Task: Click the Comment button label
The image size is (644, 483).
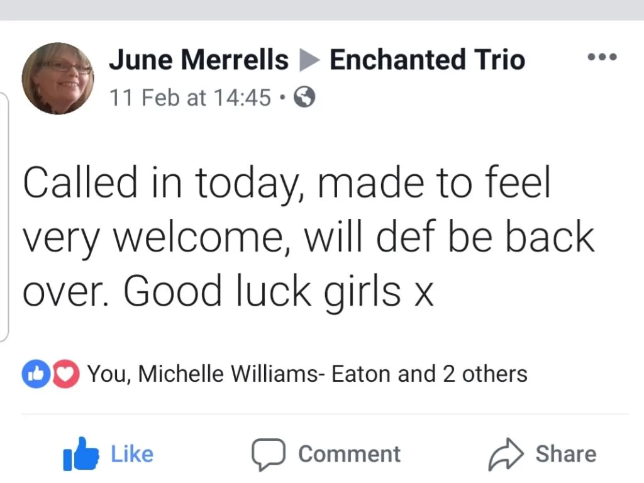Action: pos(349,454)
